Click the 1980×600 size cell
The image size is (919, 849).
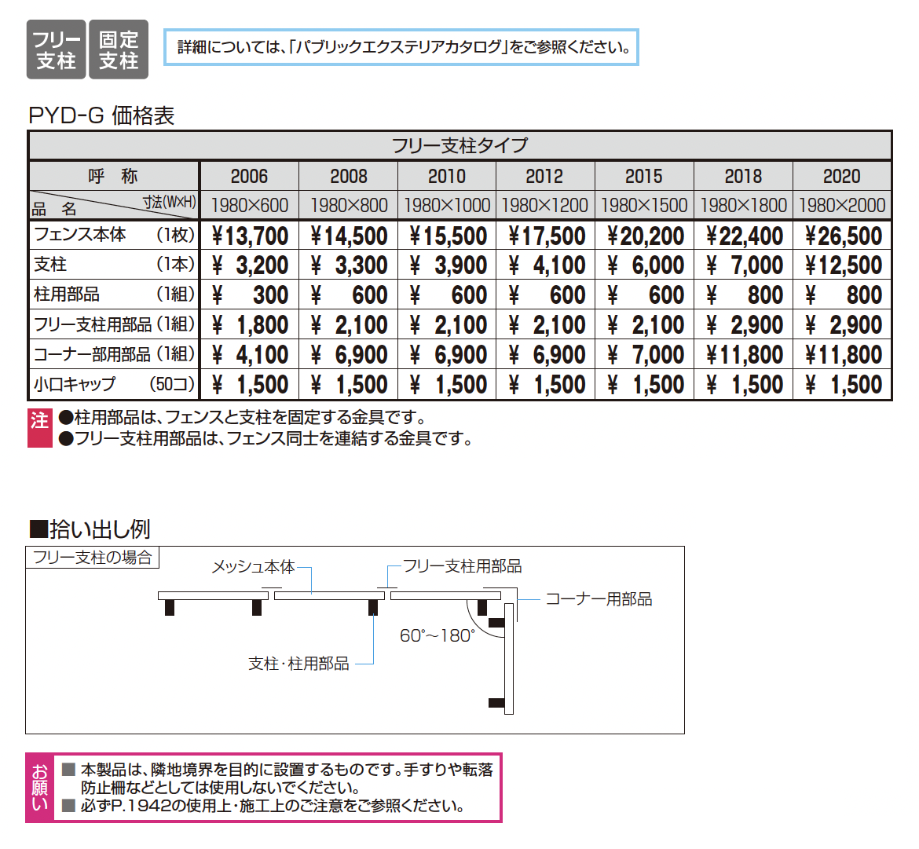[249, 206]
